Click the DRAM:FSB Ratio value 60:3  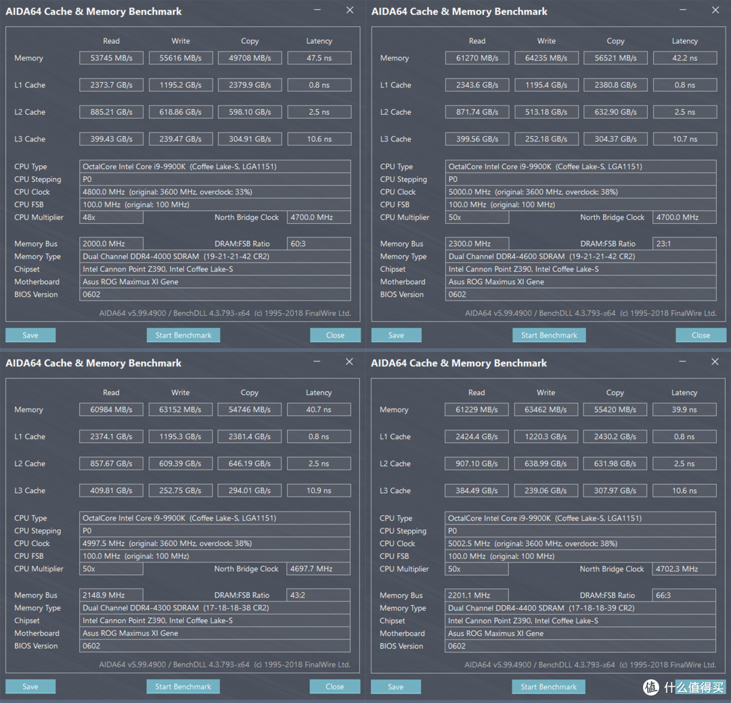click(319, 244)
